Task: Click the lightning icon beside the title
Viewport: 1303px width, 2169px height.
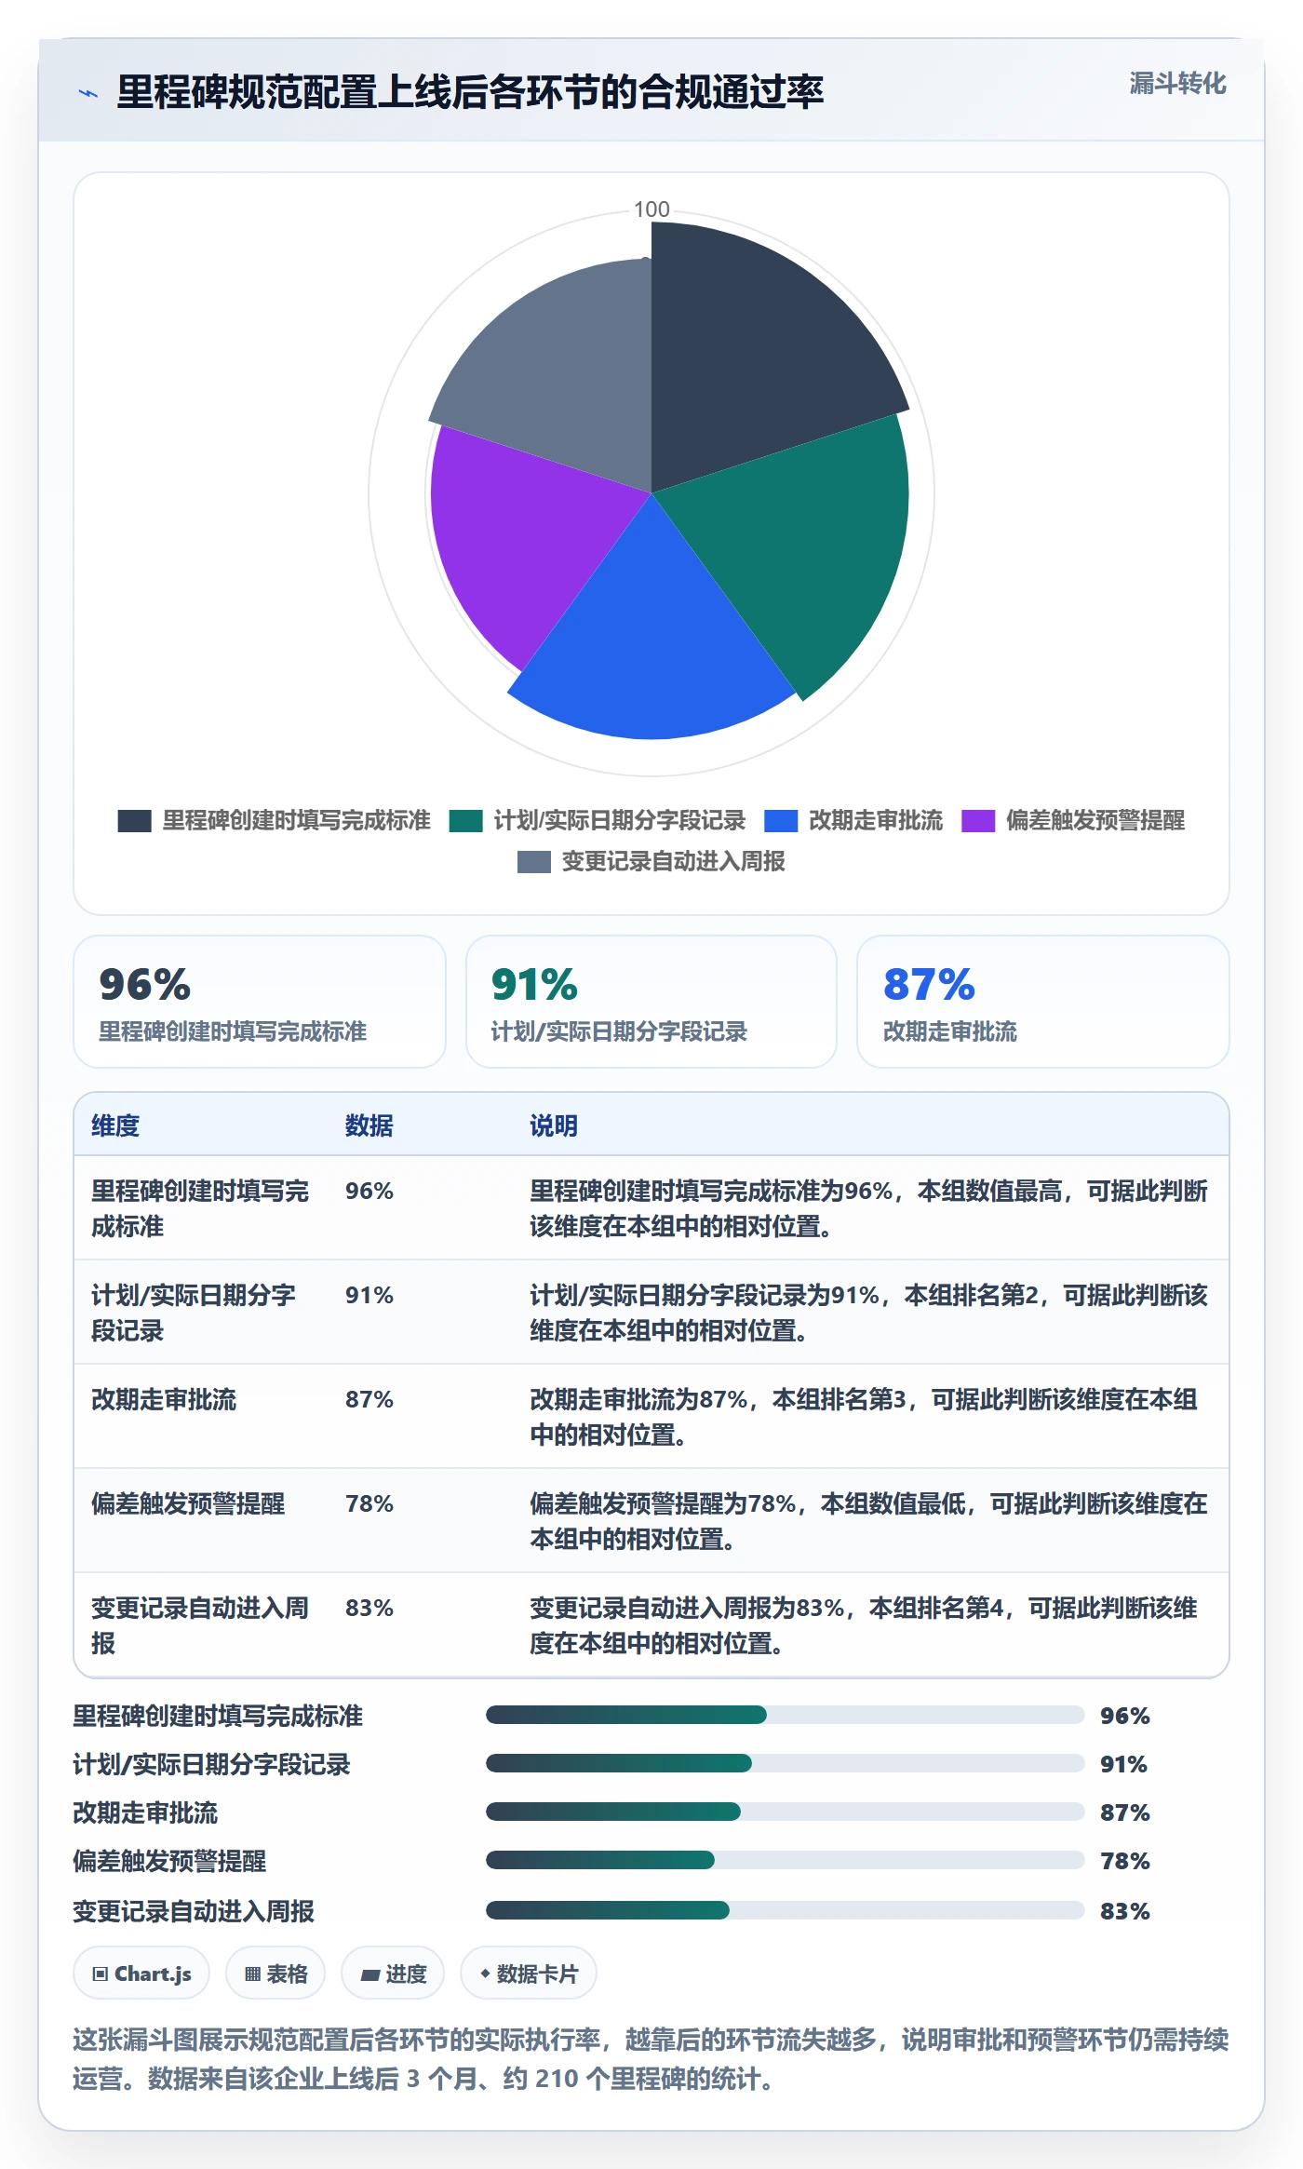Action: click(88, 93)
